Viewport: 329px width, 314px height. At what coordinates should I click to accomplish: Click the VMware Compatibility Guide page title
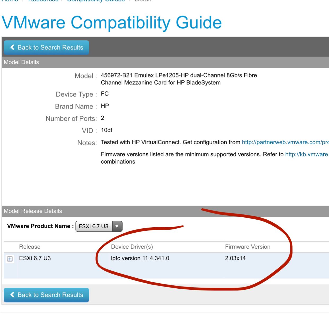coord(112,22)
